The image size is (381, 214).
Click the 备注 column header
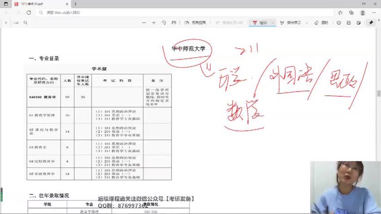[157, 81]
